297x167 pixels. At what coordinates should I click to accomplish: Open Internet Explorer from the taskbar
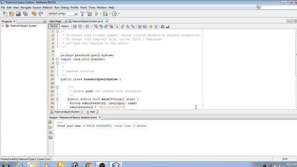(19, 165)
